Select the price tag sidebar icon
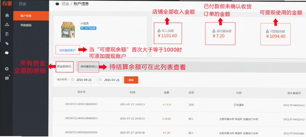 coord(7,43)
